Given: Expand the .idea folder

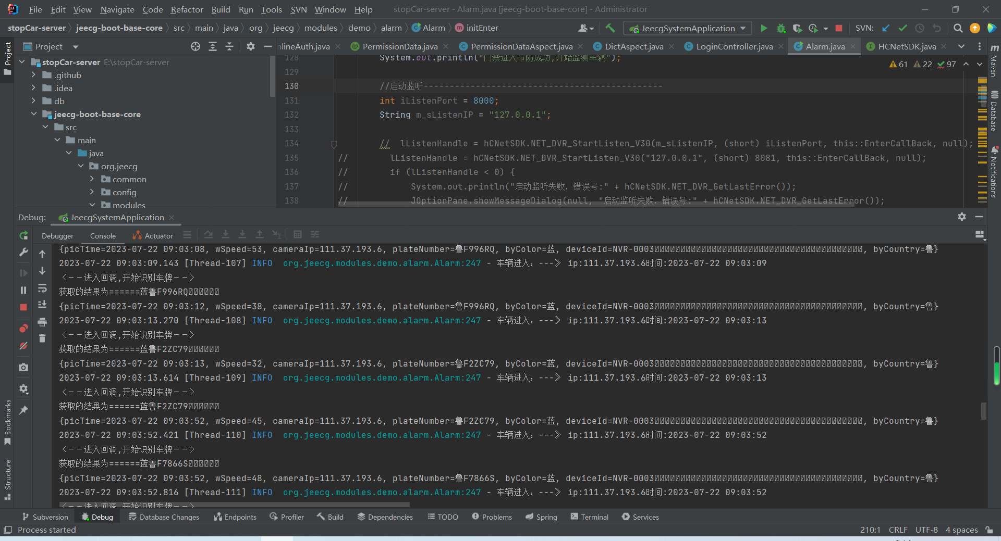Looking at the screenshot, I should coord(33,88).
